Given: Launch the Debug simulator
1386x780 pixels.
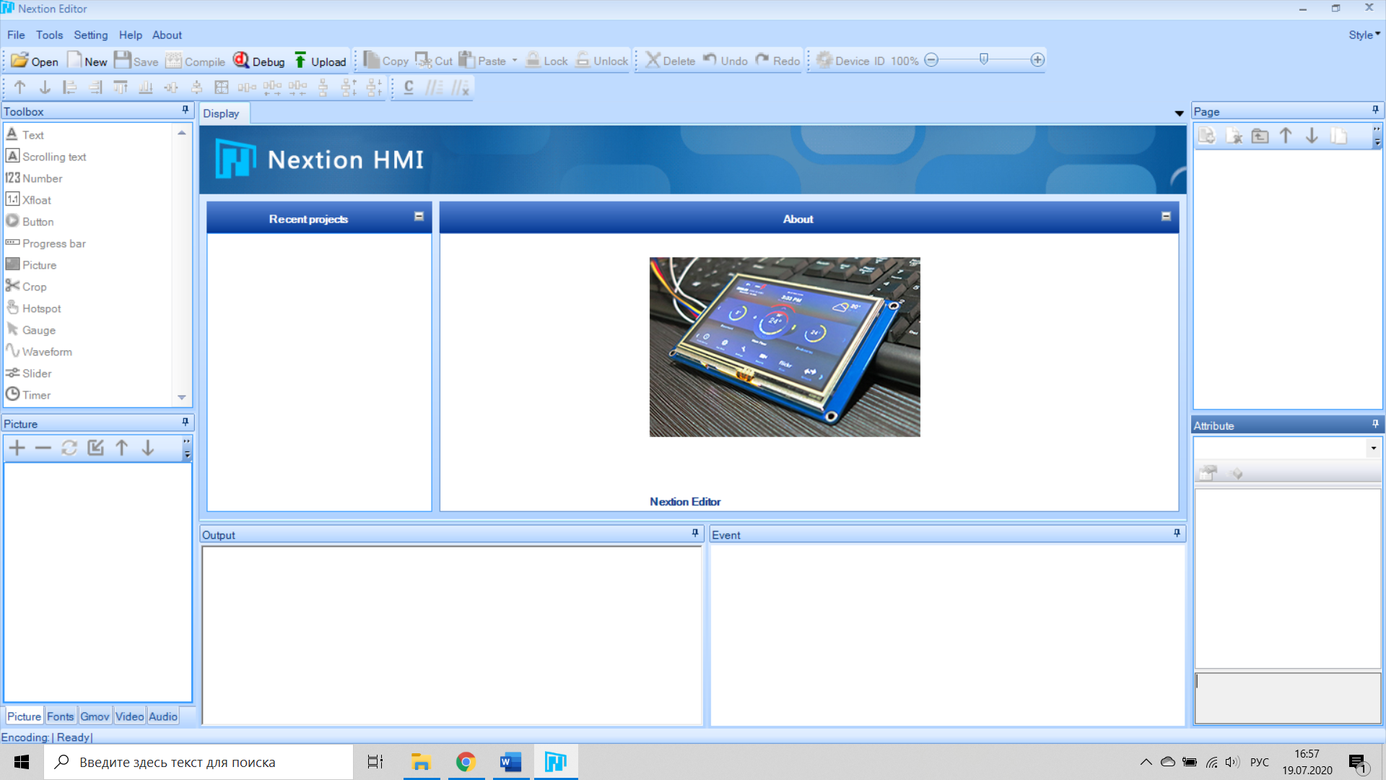Looking at the screenshot, I should pyautogui.click(x=259, y=61).
